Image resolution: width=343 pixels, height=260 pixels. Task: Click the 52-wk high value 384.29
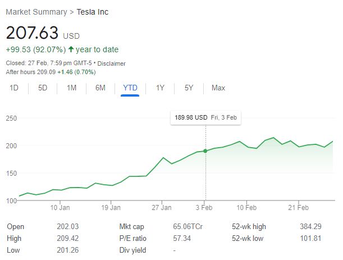click(312, 227)
